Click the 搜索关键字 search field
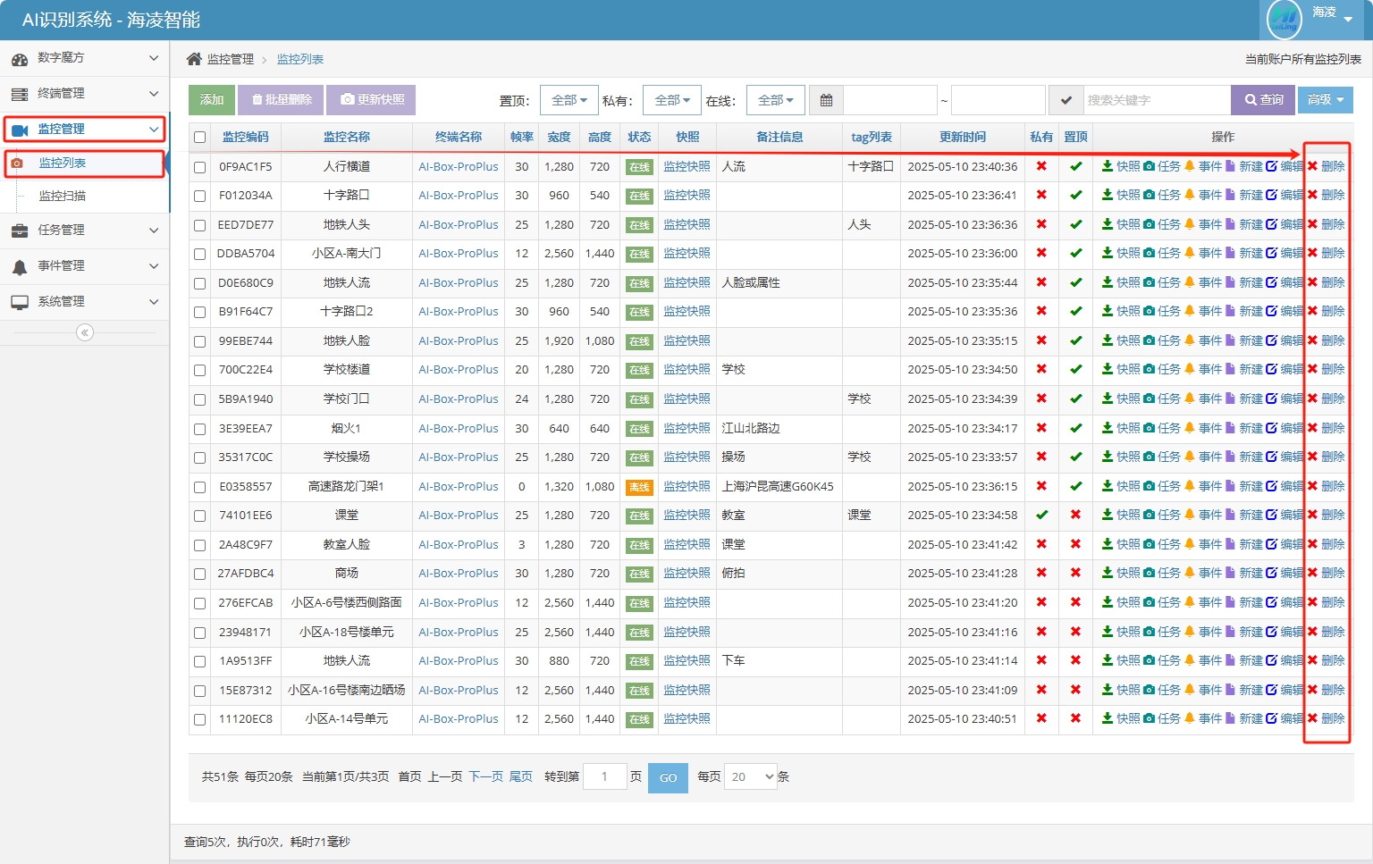The height and width of the screenshot is (864, 1373). click(1157, 100)
